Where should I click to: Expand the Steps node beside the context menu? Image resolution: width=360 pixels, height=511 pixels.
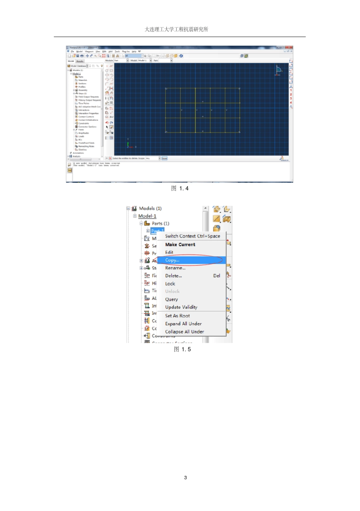coord(141,268)
